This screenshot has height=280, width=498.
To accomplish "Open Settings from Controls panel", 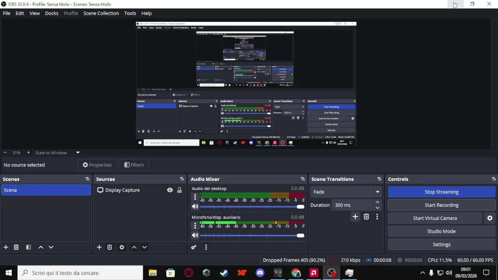I will point(442,245).
